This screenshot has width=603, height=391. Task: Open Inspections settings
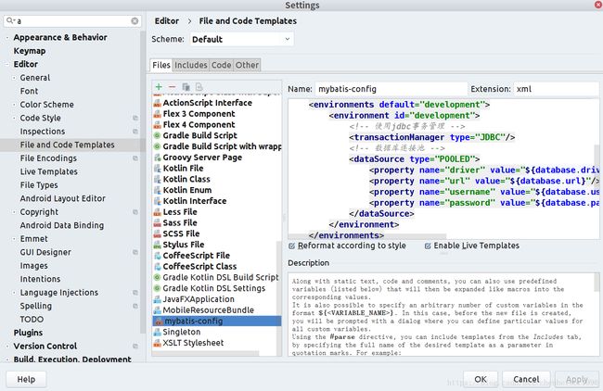[x=43, y=132]
